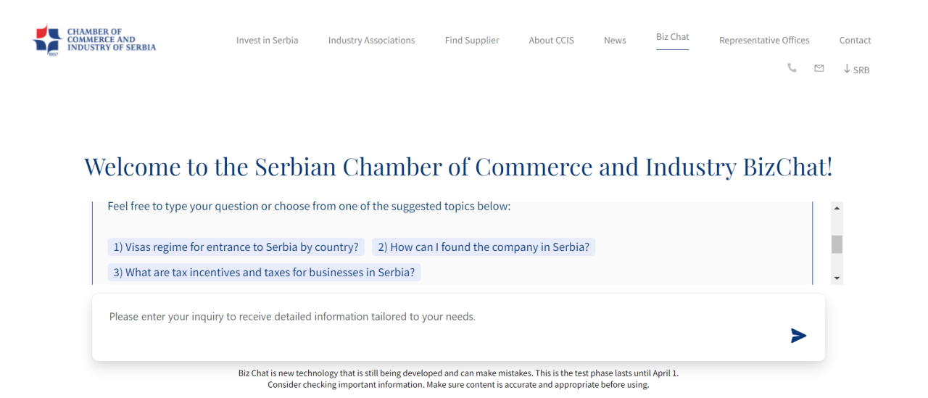Go to the Find Supplier page
This screenshot has width=928, height=398.
click(472, 41)
